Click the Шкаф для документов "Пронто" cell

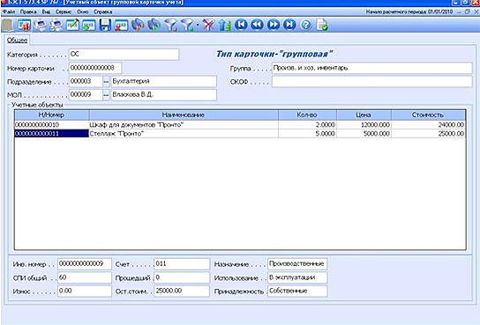(x=184, y=124)
